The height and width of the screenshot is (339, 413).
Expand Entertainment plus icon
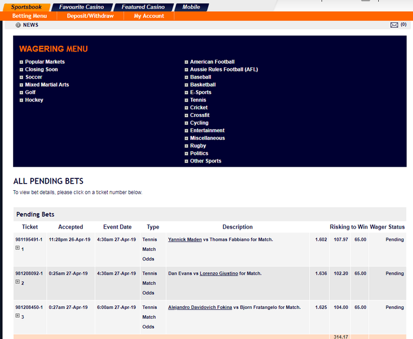pos(186,131)
